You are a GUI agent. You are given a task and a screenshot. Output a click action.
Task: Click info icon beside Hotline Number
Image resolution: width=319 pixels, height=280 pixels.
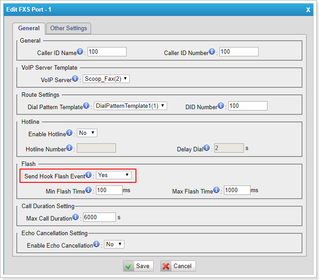[x=69, y=148]
